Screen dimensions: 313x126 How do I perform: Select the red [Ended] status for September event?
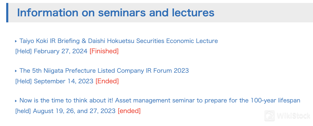click(107, 81)
